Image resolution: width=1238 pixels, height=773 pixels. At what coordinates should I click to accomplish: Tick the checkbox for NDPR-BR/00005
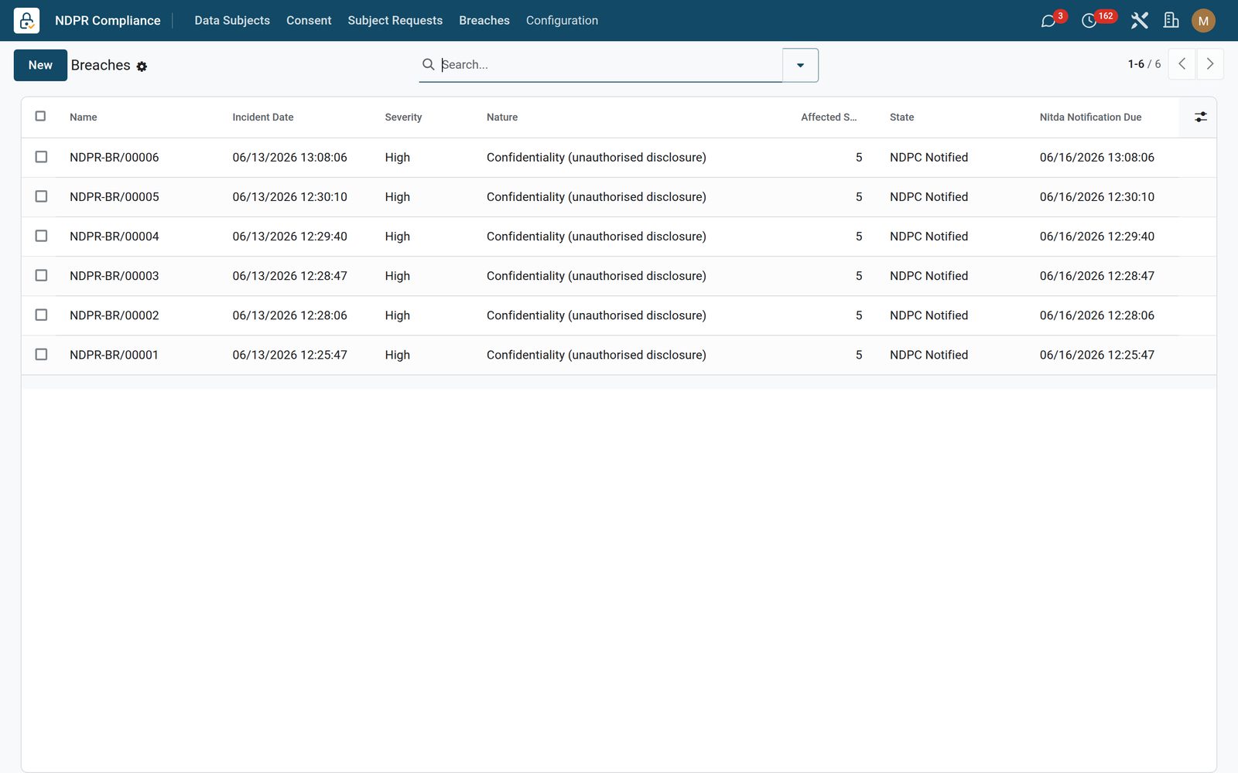pyautogui.click(x=41, y=196)
